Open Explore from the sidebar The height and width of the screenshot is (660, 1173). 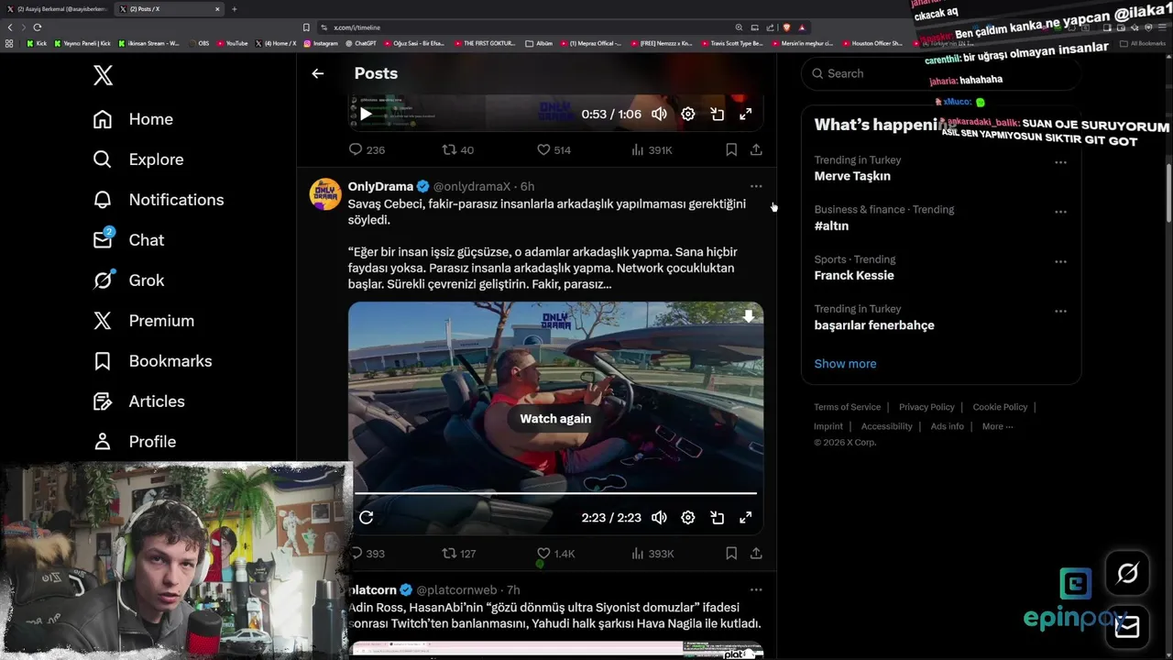pyautogui.click(x=138, y=159)
